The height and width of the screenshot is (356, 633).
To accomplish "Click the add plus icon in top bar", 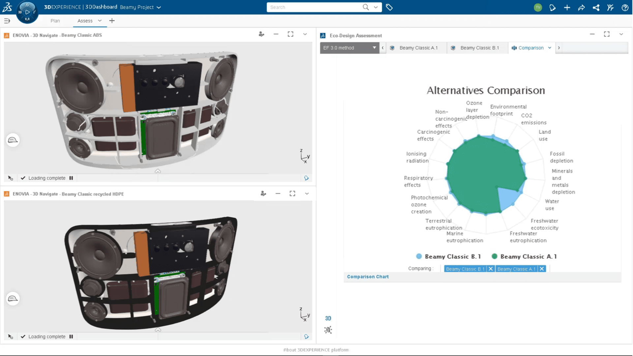I will tap(567, 8).
